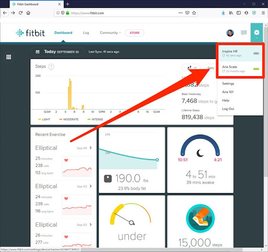Screen dimensions: 268x252
Task: Expand the Community dropdown menu
Action: pyautogui.click(x=110, y=33)
